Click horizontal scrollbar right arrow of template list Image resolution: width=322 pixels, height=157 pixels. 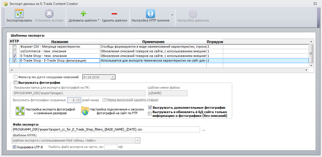(306, 70)
